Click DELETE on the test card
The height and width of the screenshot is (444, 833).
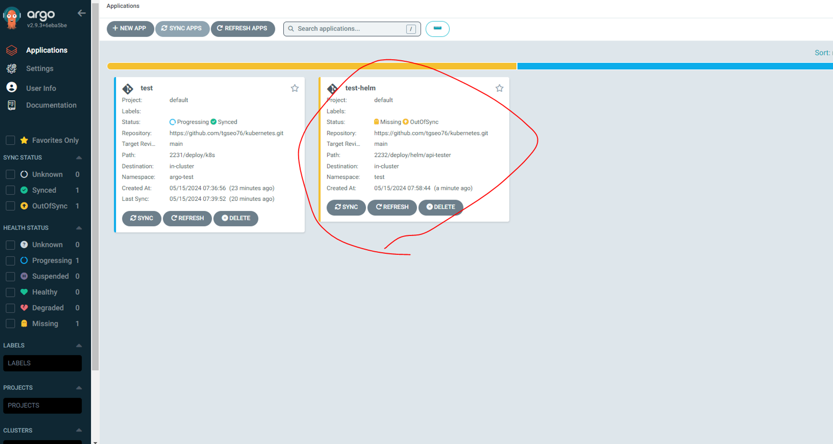pyautogui.click(x=236, y=218)
